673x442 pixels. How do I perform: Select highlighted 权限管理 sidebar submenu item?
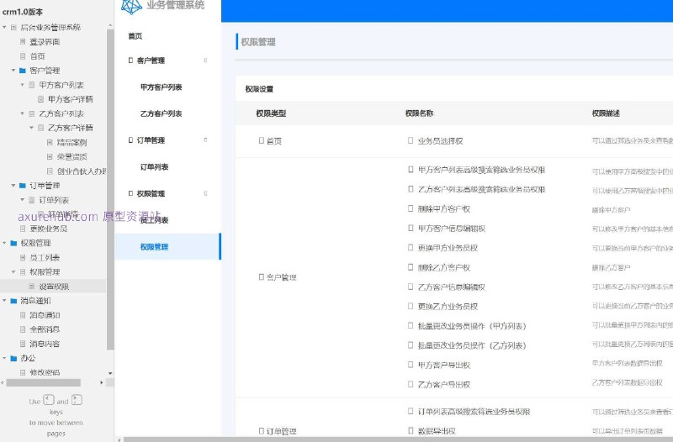[167, 246]
